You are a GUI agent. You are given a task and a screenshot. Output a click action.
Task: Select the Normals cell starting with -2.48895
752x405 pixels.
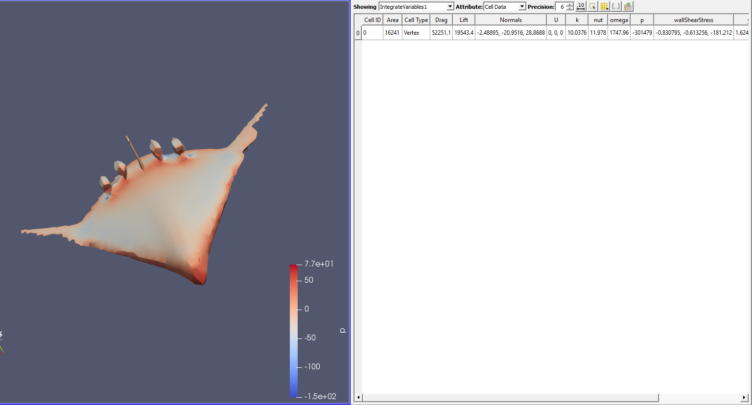(x=511, y=33)
